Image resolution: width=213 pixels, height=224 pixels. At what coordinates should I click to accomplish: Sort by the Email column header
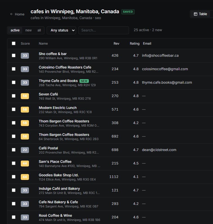click(x=147, y=44)
